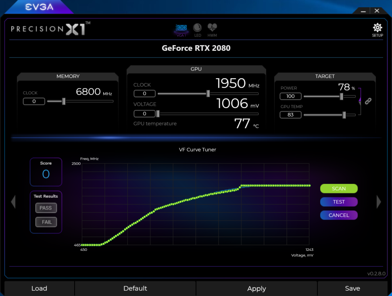Click the power target input showing 100
392x296 pixels.
tap(290, 96)
